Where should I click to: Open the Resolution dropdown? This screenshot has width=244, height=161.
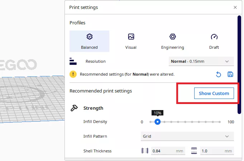[201, 61]
